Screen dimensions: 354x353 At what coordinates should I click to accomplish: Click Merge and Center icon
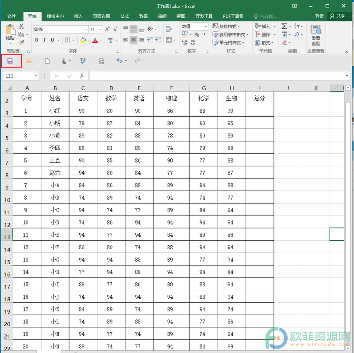(x=169, y=40)
